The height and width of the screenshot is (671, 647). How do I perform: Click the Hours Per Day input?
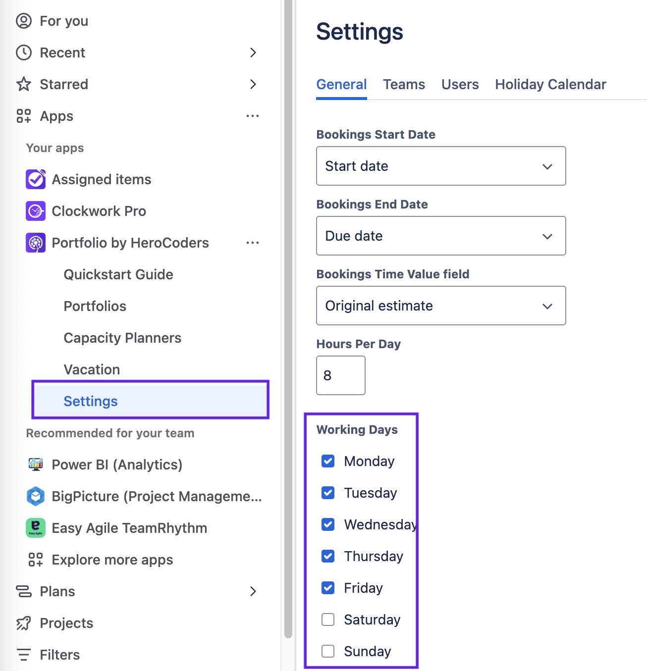[x=341, y=375]
